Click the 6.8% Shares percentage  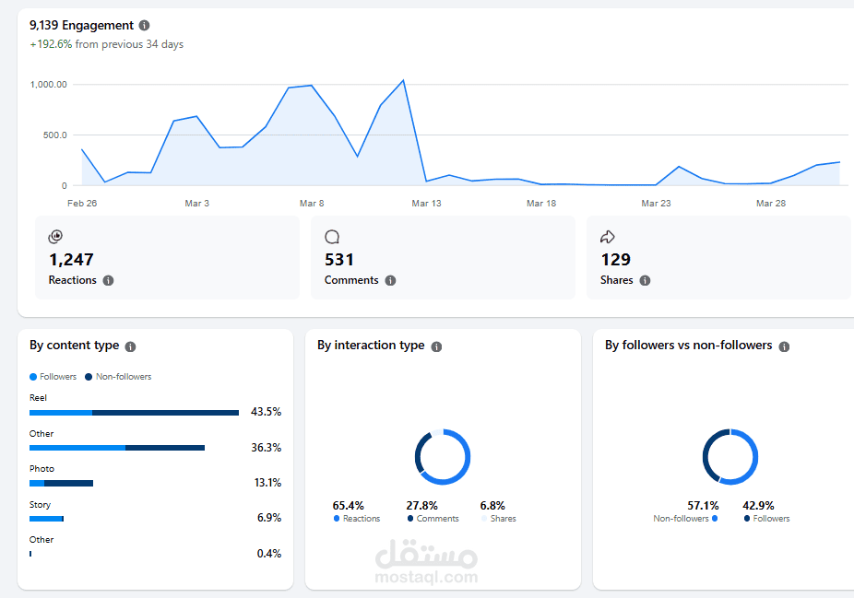pos(492,506)
